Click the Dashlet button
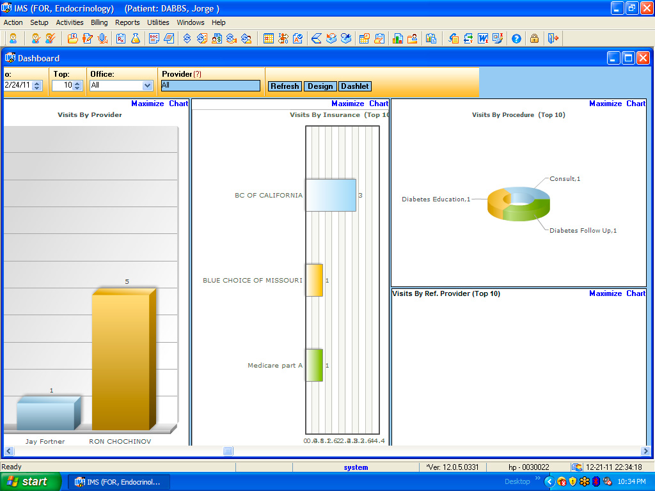 354,86
